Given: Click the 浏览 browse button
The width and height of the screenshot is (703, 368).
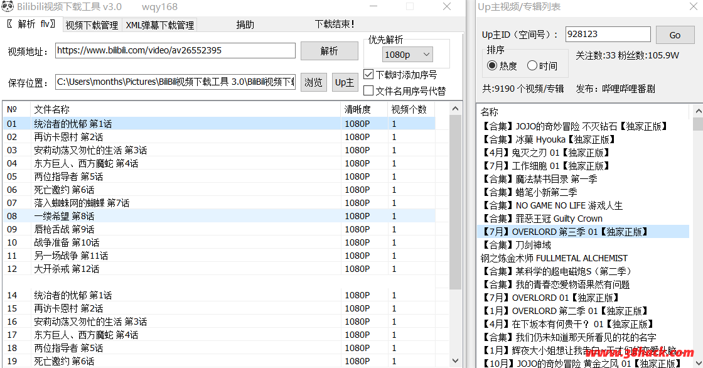Looking at the screenshot, I should (x=313, y=82).
